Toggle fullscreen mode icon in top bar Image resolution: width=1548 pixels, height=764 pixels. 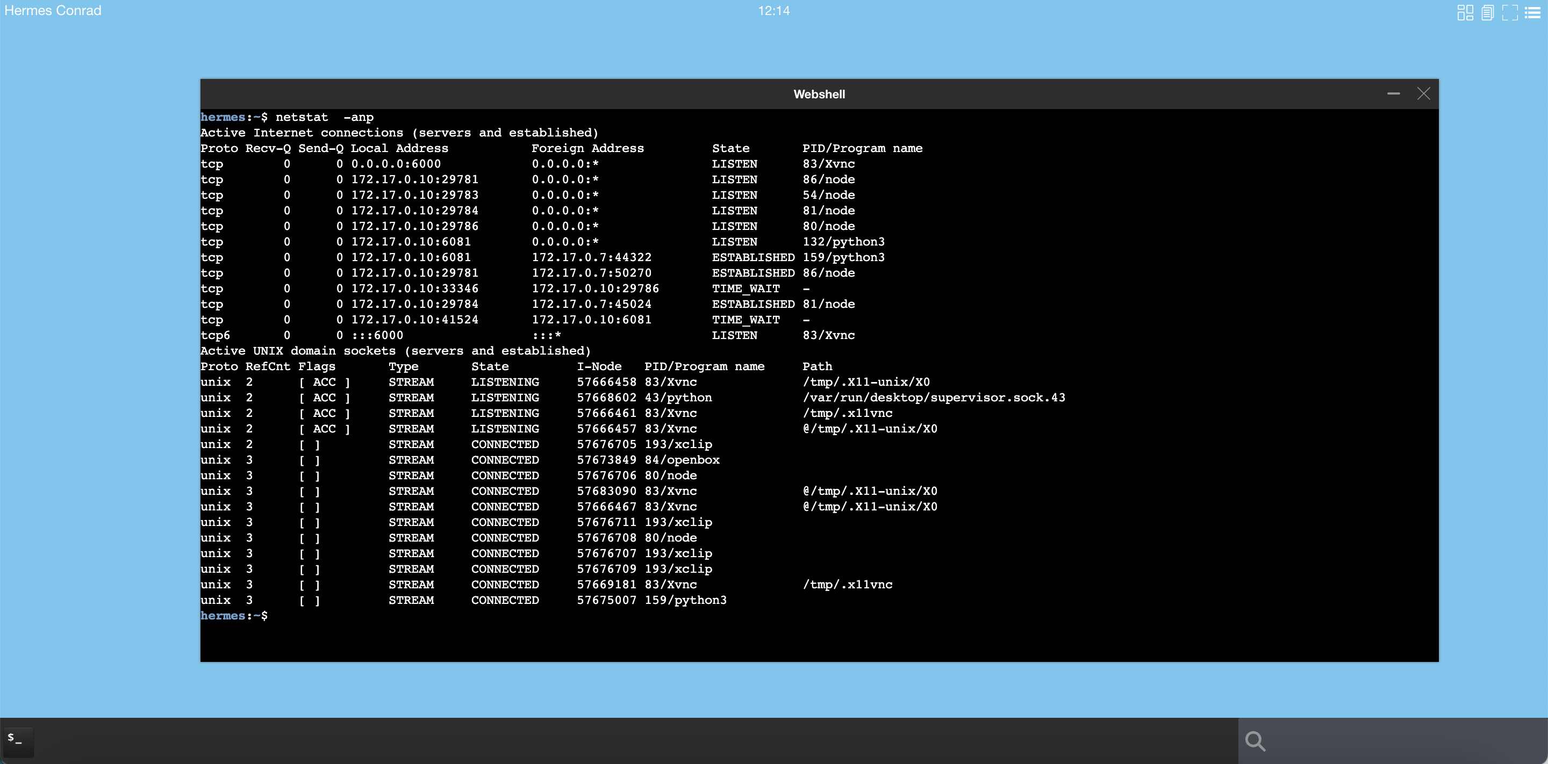coord(1509,12)
